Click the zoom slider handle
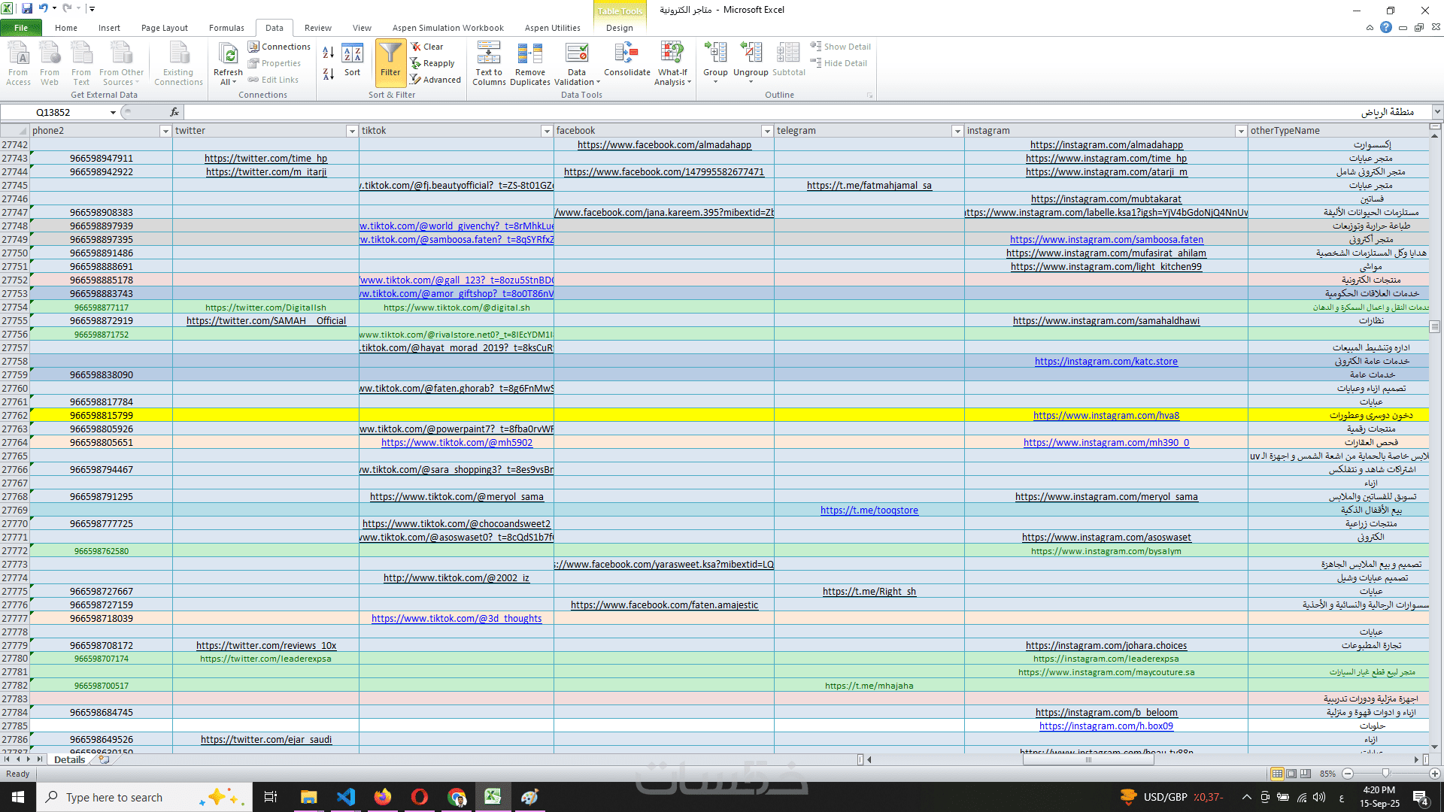The height and width of the screenshot is (812, 1444). [1385, 774]
